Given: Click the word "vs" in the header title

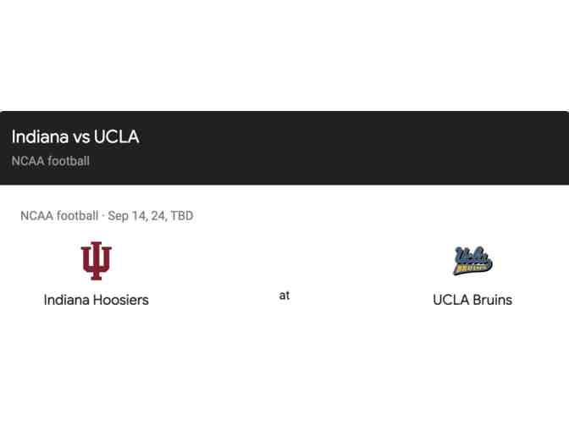Looking at the screenshot, I should tap(81, 137).
